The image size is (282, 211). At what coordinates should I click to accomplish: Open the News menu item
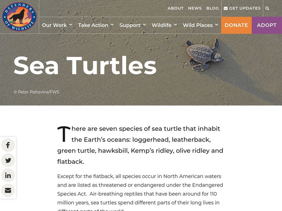click(x=195, y=8)
